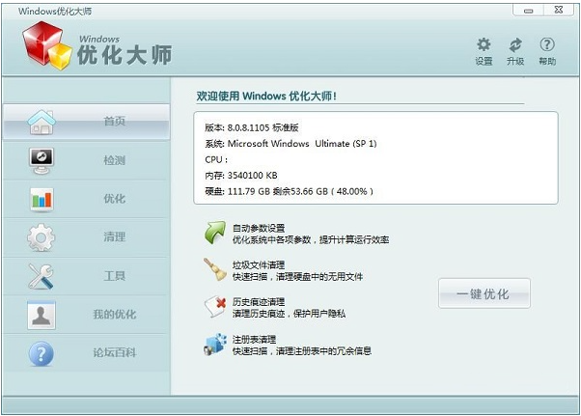Open the 我的优化 sidebar tab
This screenshot has width=581, height=416.
pyautogui.click(x=114, y=315)
